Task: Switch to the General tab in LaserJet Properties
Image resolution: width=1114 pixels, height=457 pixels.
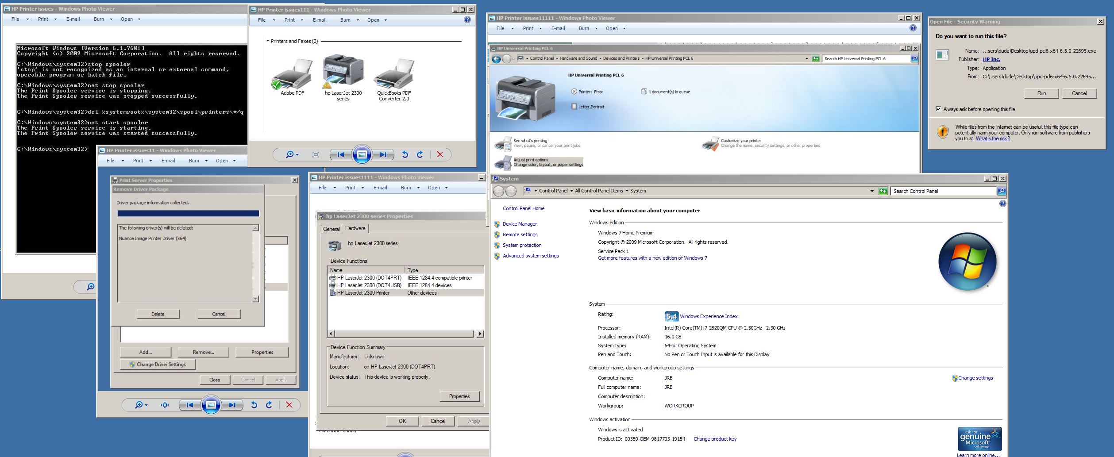Action: click(331, 229)
